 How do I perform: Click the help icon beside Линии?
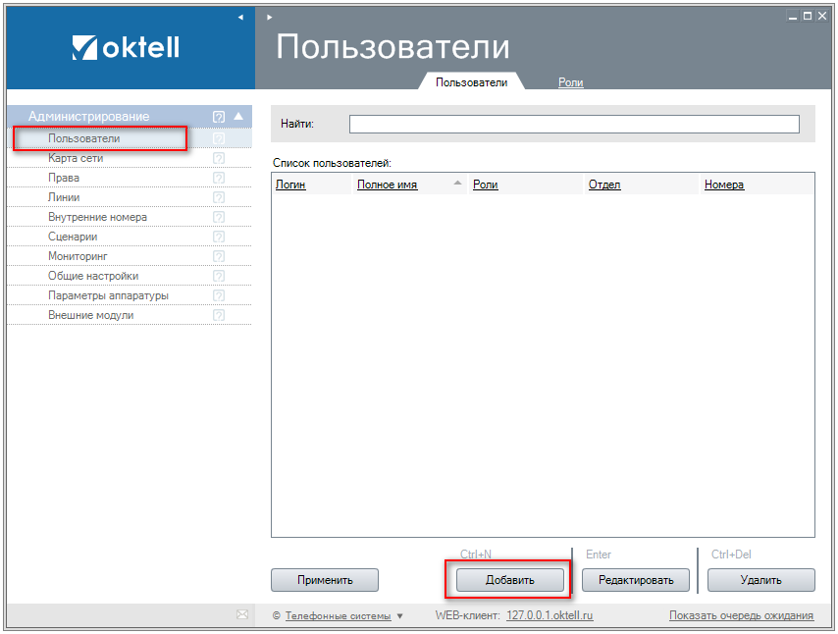coord(219,197)
